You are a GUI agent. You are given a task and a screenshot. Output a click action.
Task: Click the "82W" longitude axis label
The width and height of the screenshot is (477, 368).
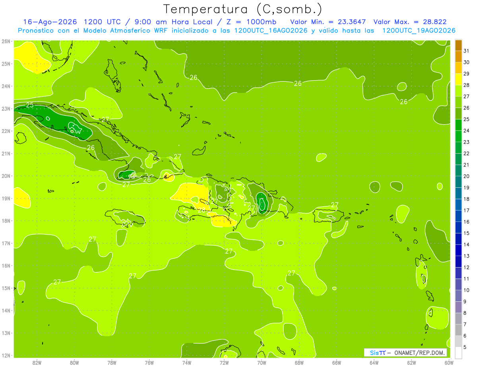[x=37, y=363]
